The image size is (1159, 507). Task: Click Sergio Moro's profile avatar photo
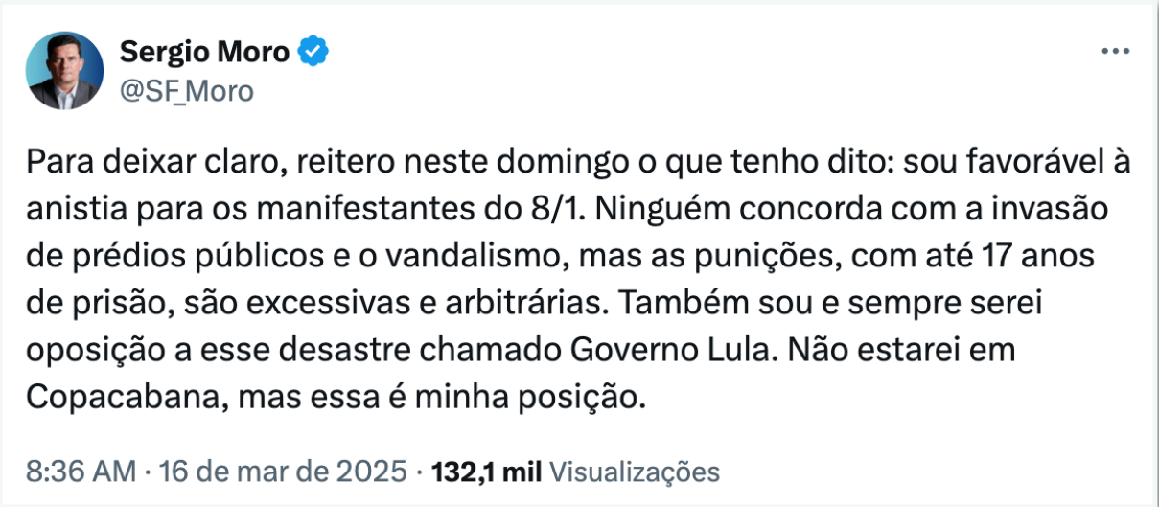[65, 70]
